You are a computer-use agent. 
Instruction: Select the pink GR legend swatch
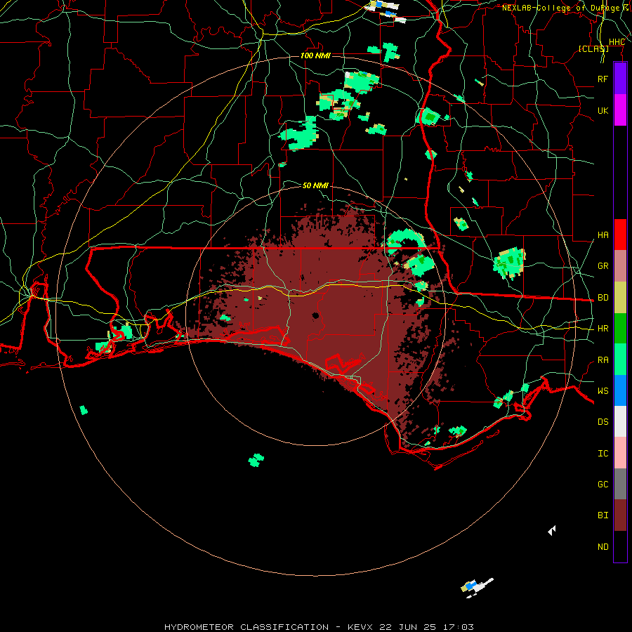pos(620,266)
